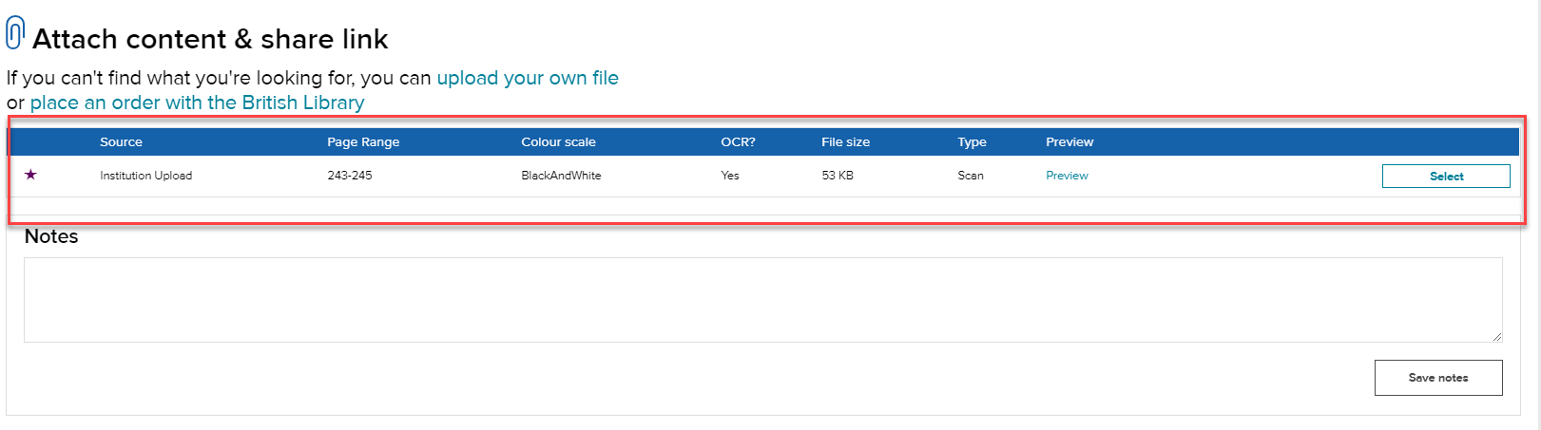Follow the place an order with British Library link
Image resolution: width=1541 pixels, height=430 pixels.
tap(197, 103)
